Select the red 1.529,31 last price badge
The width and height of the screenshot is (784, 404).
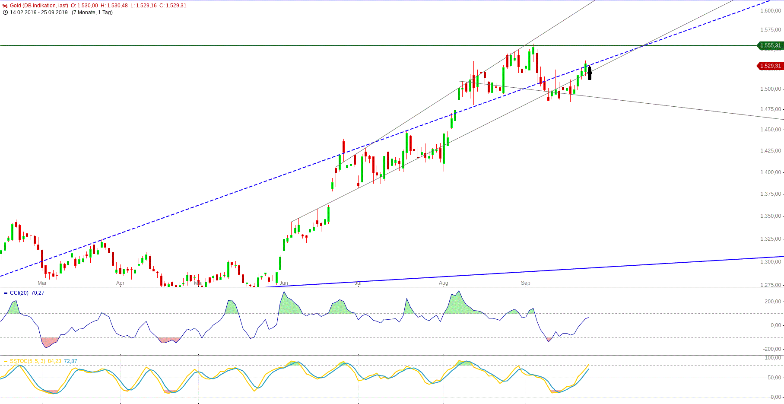click(x=770, y=66)
